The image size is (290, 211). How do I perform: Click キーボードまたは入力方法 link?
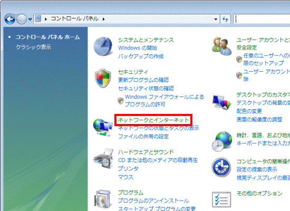(x=263, y=143)
